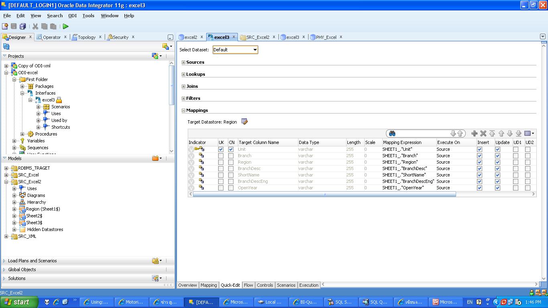This screenshot has height=308, width=548.
Task: Switch to the Topology tab
Action: (87, 37)
